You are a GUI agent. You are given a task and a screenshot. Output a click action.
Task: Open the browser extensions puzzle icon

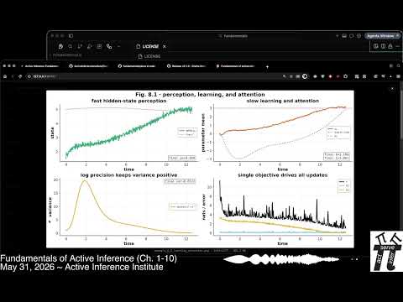[x=346, y=76]
